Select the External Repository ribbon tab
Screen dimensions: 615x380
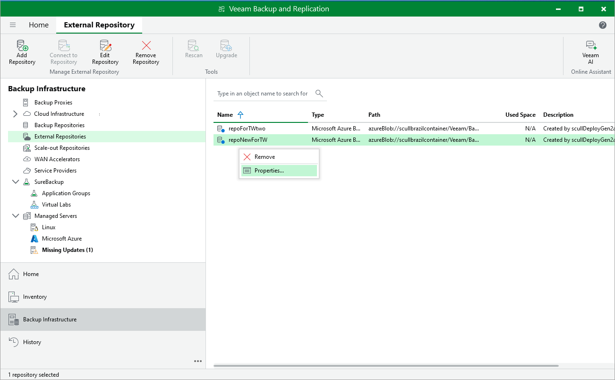[99, 25]
